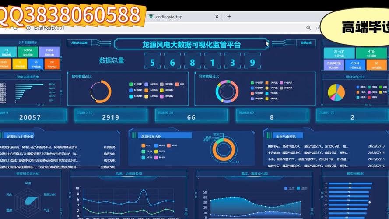The image size is (389, 219).
Task: Toggle 15号风机 legend in 缺失数据占比
Action: coord(151,90)
